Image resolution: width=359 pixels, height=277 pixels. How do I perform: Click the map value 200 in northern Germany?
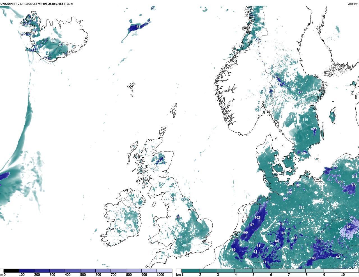coord(289,192)
